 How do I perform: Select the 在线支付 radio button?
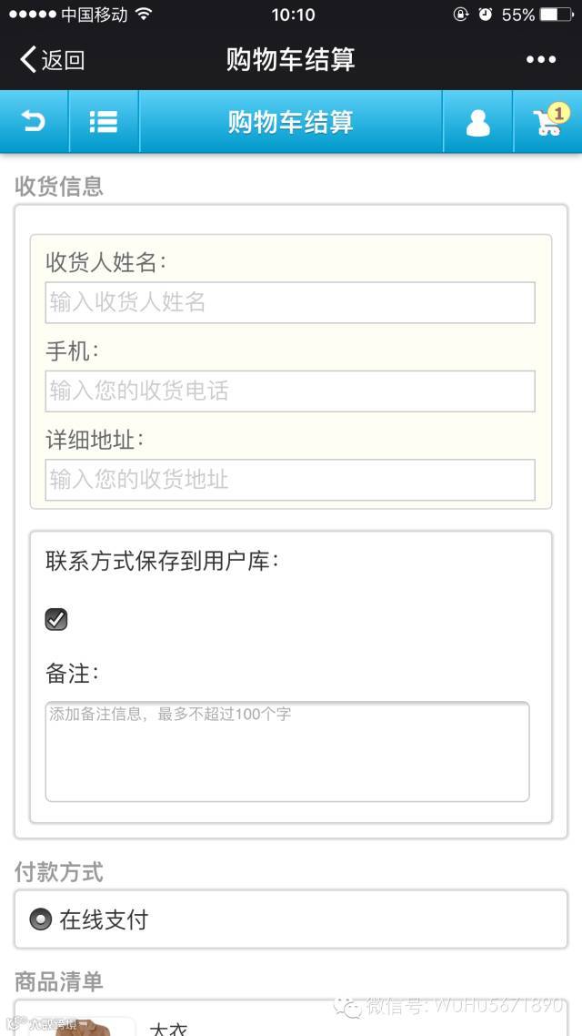click(40, 919)
